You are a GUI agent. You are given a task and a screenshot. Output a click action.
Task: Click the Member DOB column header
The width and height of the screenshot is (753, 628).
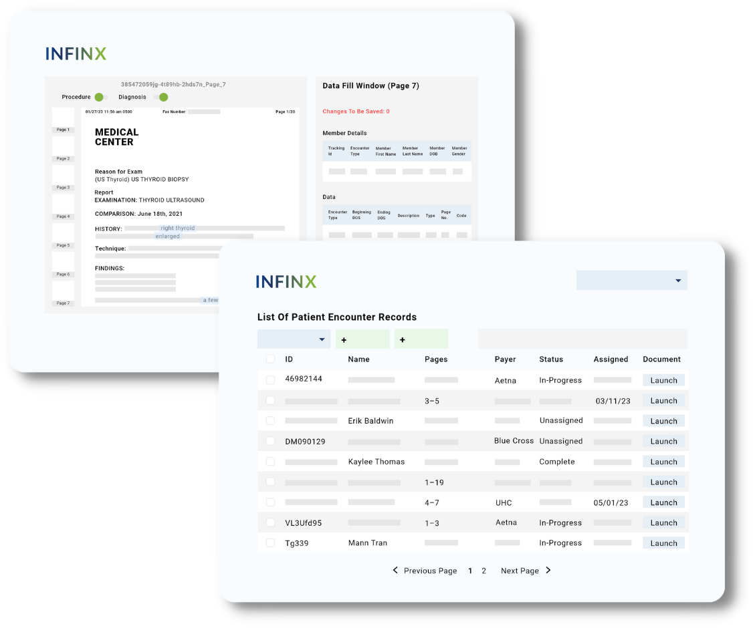pyautogui.click(x=437, y=151)
